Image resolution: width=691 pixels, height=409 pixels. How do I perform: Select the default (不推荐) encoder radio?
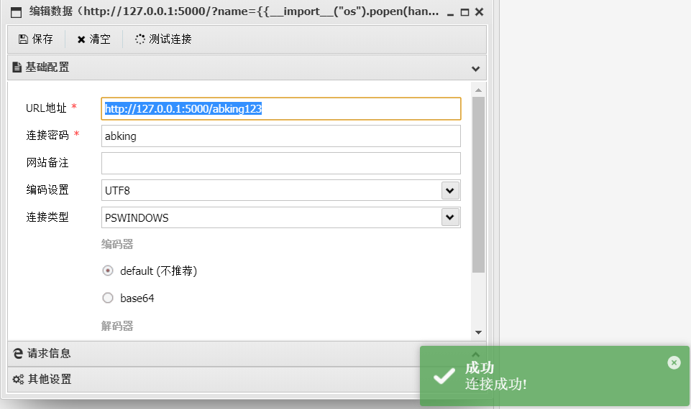108,271
